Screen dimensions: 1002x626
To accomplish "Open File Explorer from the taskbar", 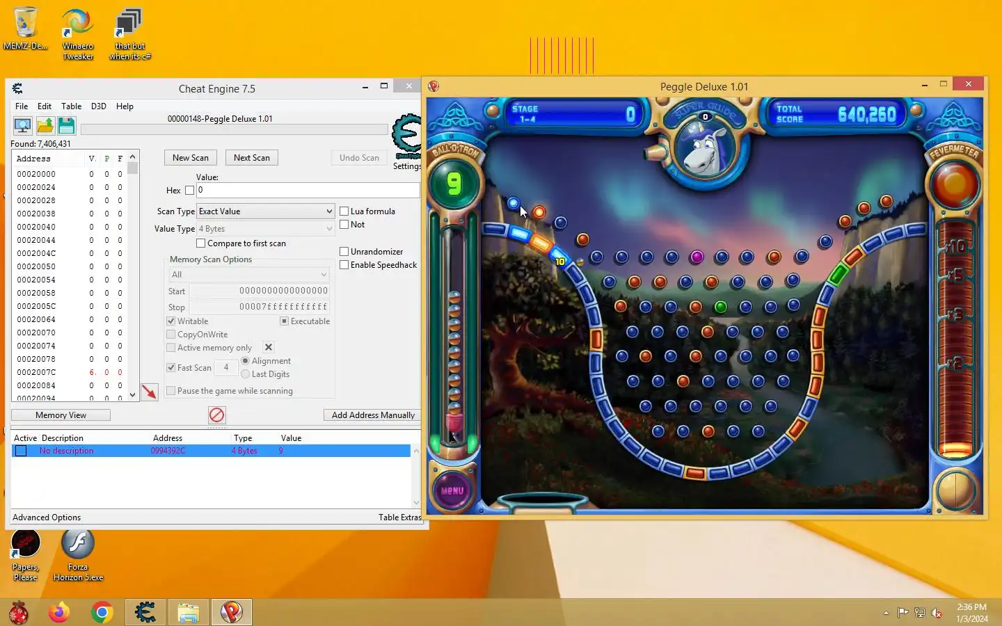I will point(189,612).
